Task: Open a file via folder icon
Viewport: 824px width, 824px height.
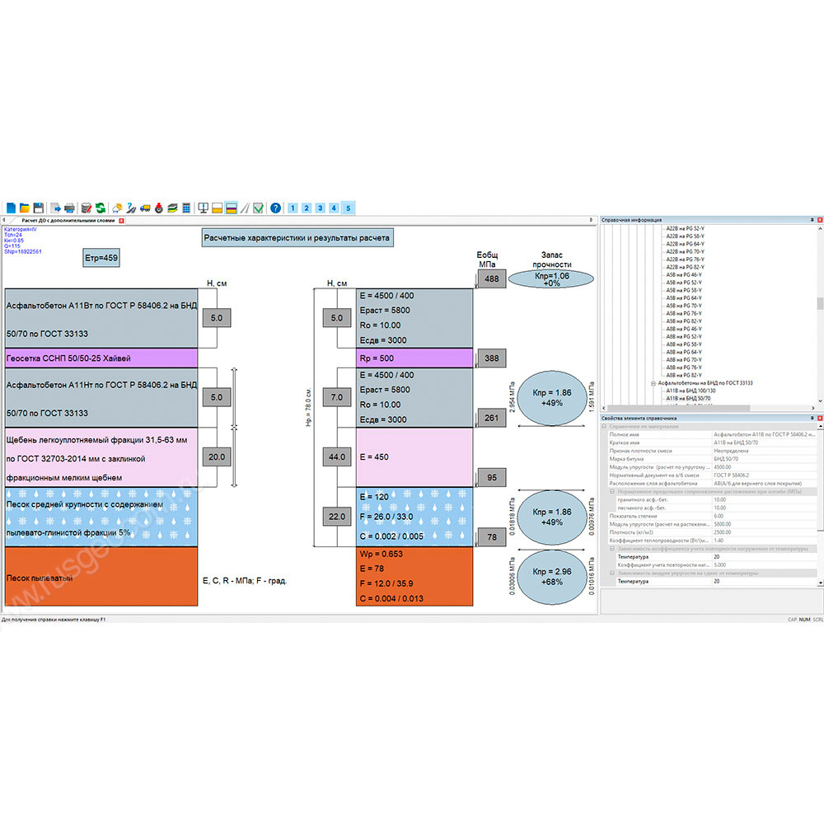Action: point(25,208)
